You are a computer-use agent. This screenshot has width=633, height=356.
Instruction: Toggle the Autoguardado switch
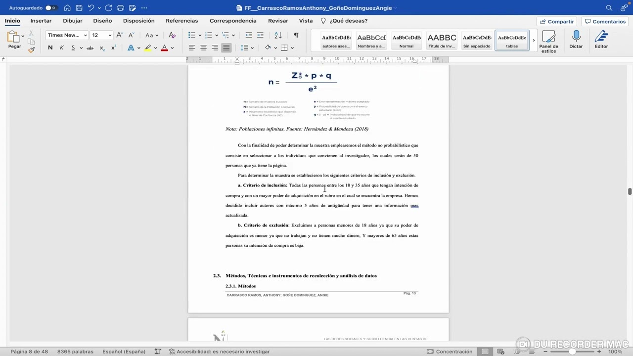51,8
